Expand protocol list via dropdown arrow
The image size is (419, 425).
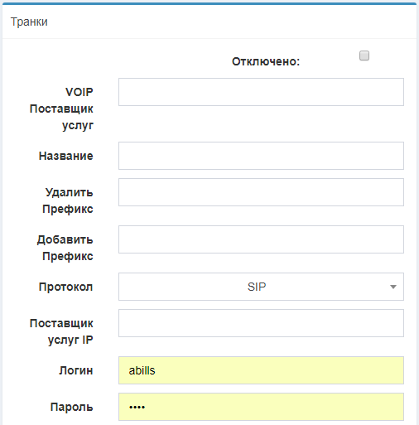click(x=393, y=287)
